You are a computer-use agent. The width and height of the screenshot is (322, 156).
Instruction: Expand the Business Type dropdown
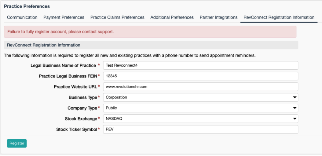[200, 97]
